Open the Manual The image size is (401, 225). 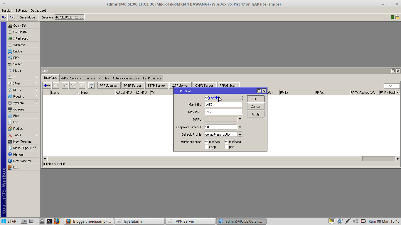tap(23, 154)
